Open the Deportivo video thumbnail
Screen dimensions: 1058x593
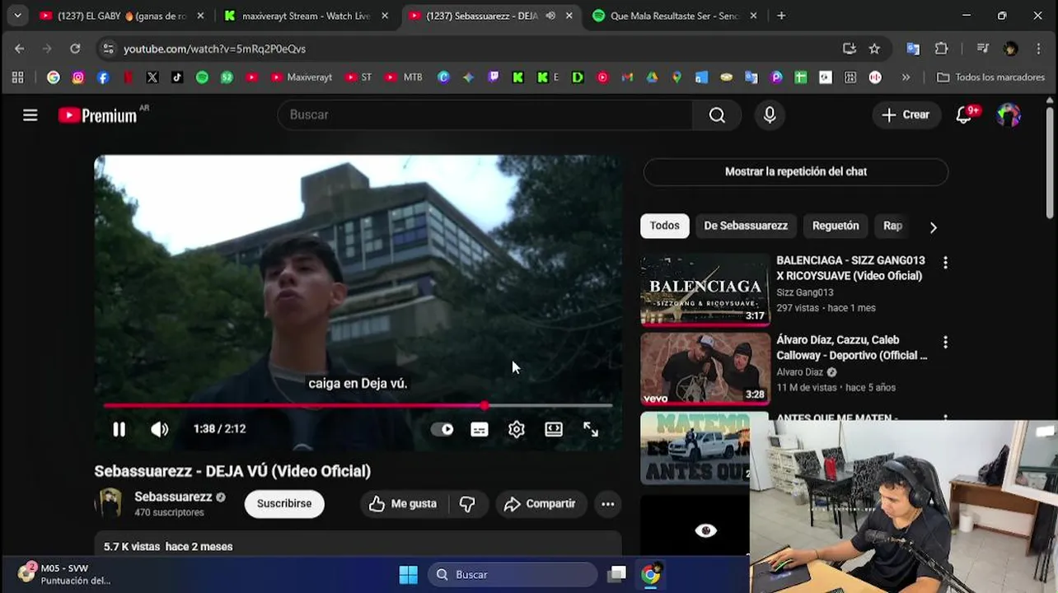(705, 369)
